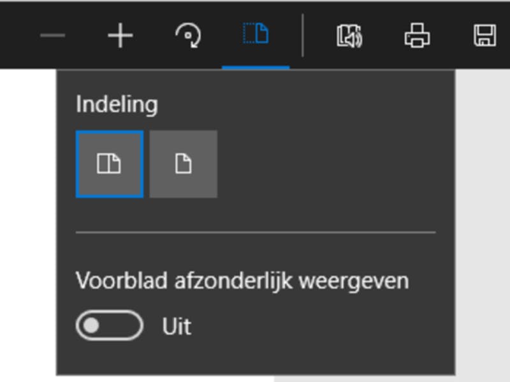Click the Uit label beside the toggle
This screenshot has height=382, width=510.
[x=177, y=327]
